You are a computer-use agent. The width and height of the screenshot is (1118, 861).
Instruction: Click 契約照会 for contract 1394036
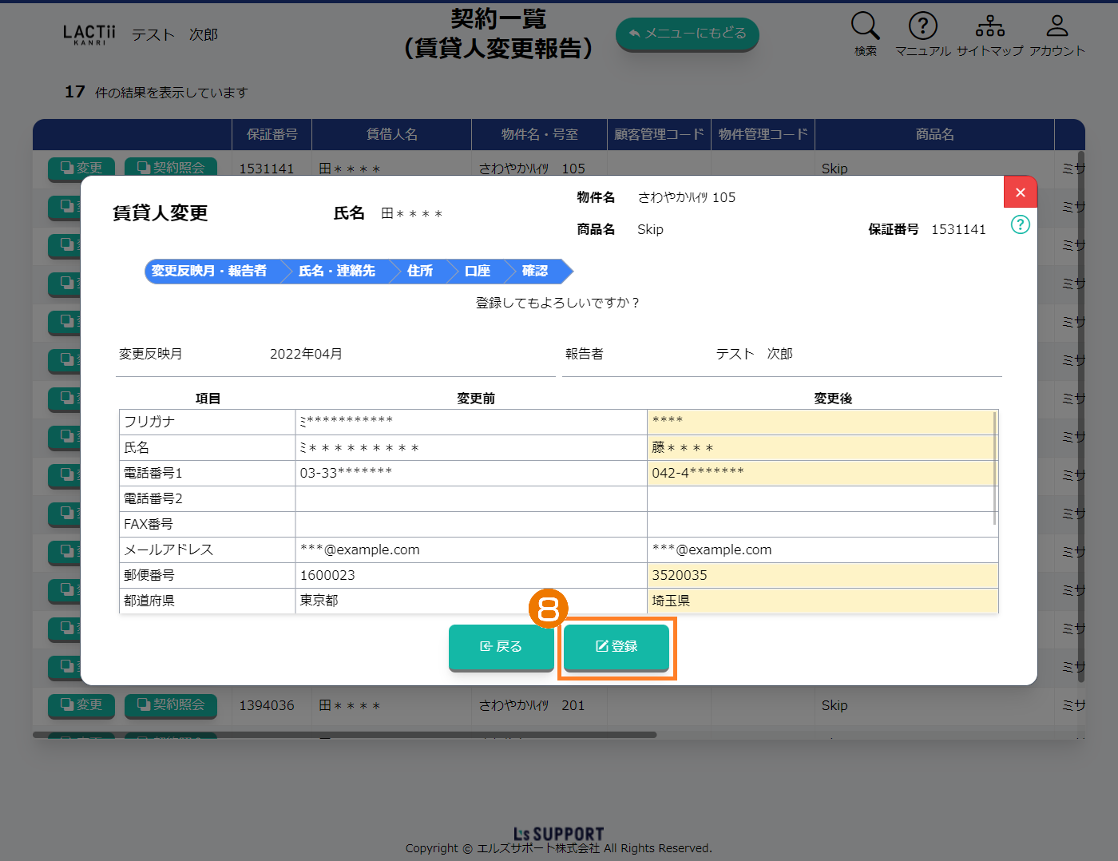coord(171,705)
